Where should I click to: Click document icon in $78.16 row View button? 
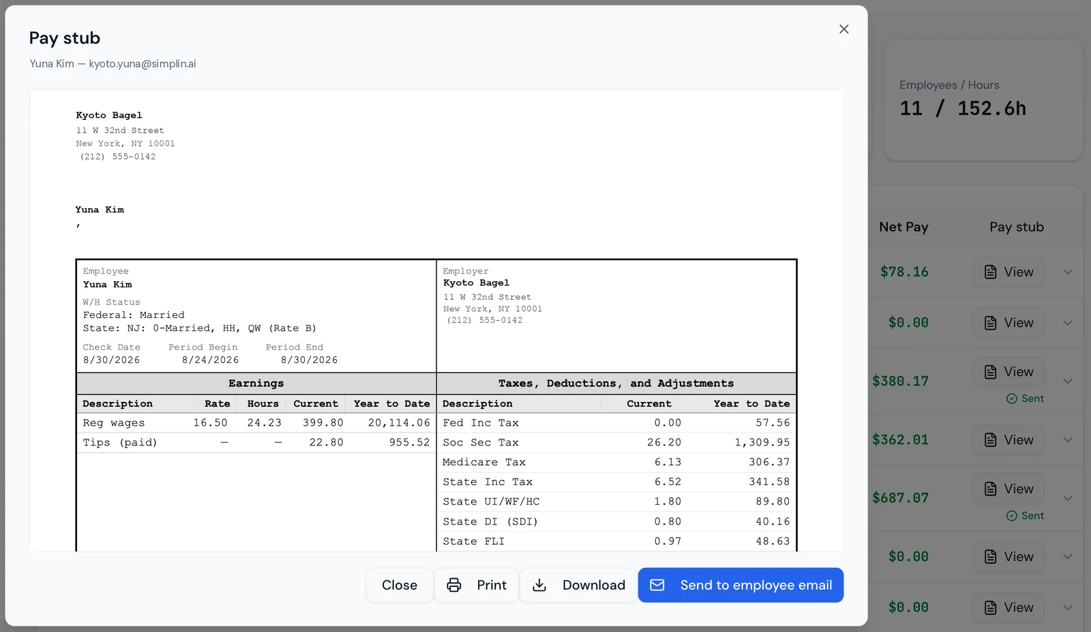coord(991,272)
